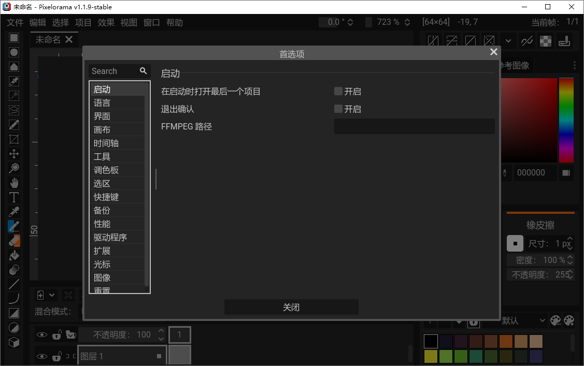Open the new layer type dropdown arrow
Image resolution: width=584 pixels, height=366 pixels.
tap(52, 295)
